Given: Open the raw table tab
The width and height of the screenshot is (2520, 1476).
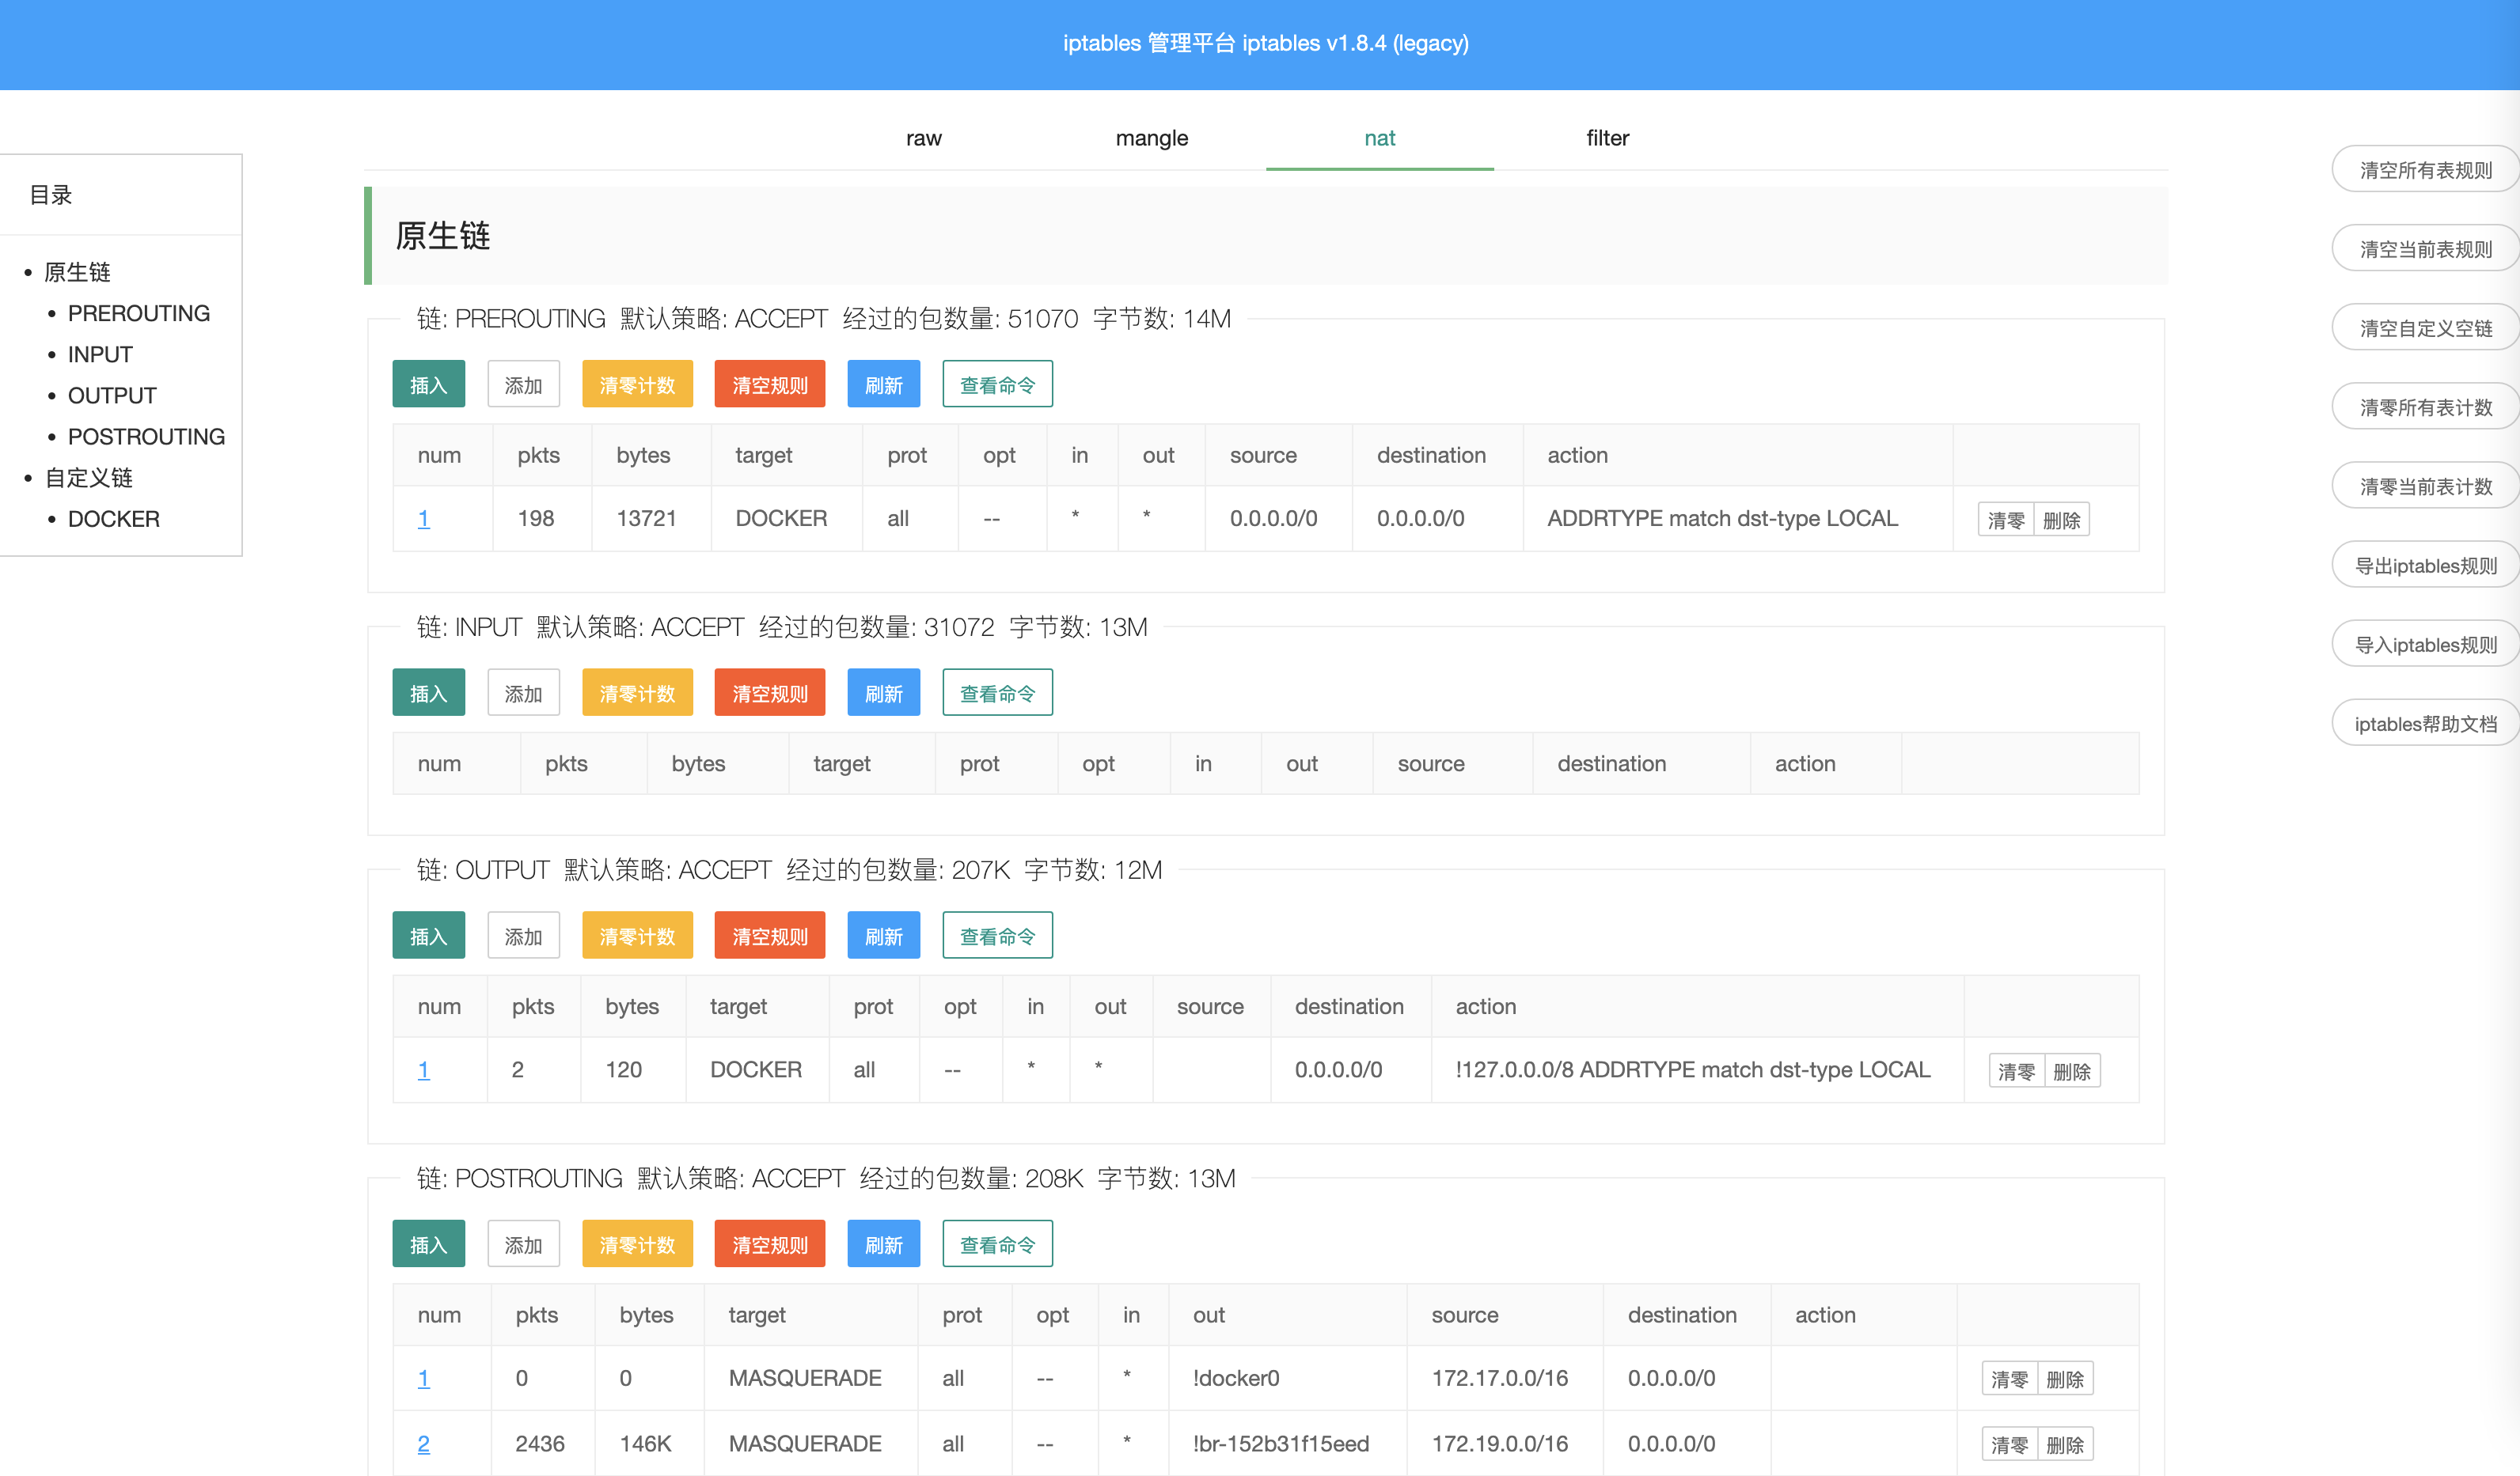Looking at the screenshot, I should point(923,138).
